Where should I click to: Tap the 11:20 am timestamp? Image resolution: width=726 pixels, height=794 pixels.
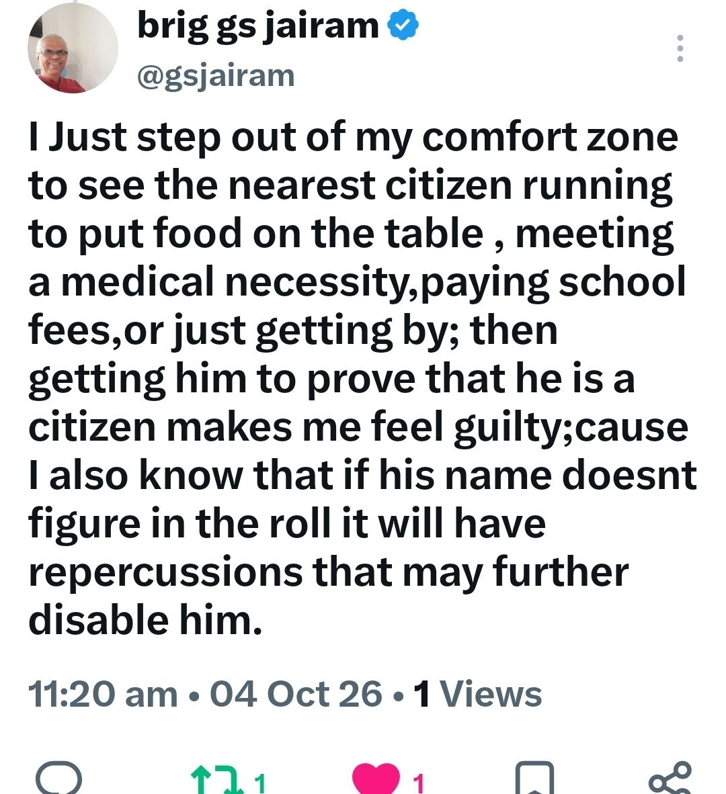pos(103,694)
